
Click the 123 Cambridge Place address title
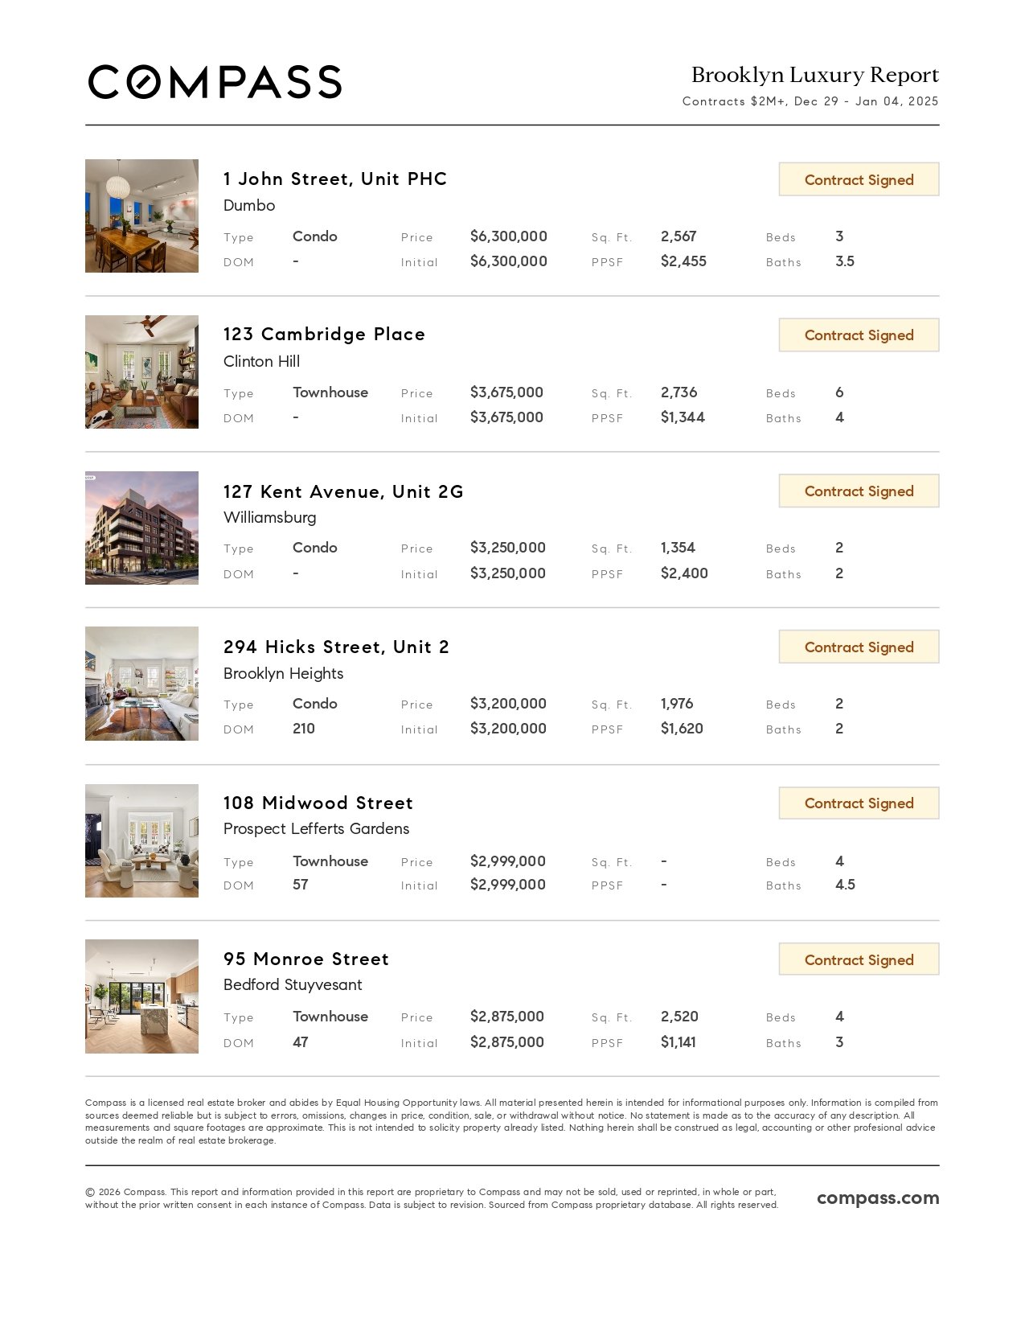pos(324,335)
